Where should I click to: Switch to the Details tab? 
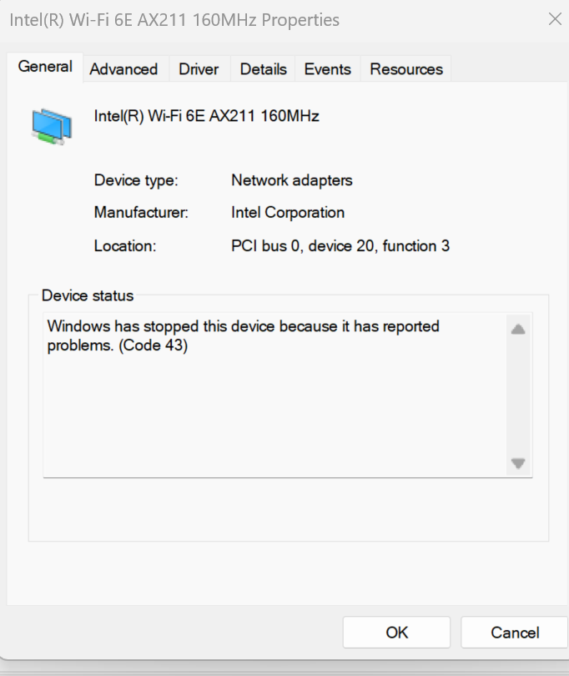(x=263, y=69)
